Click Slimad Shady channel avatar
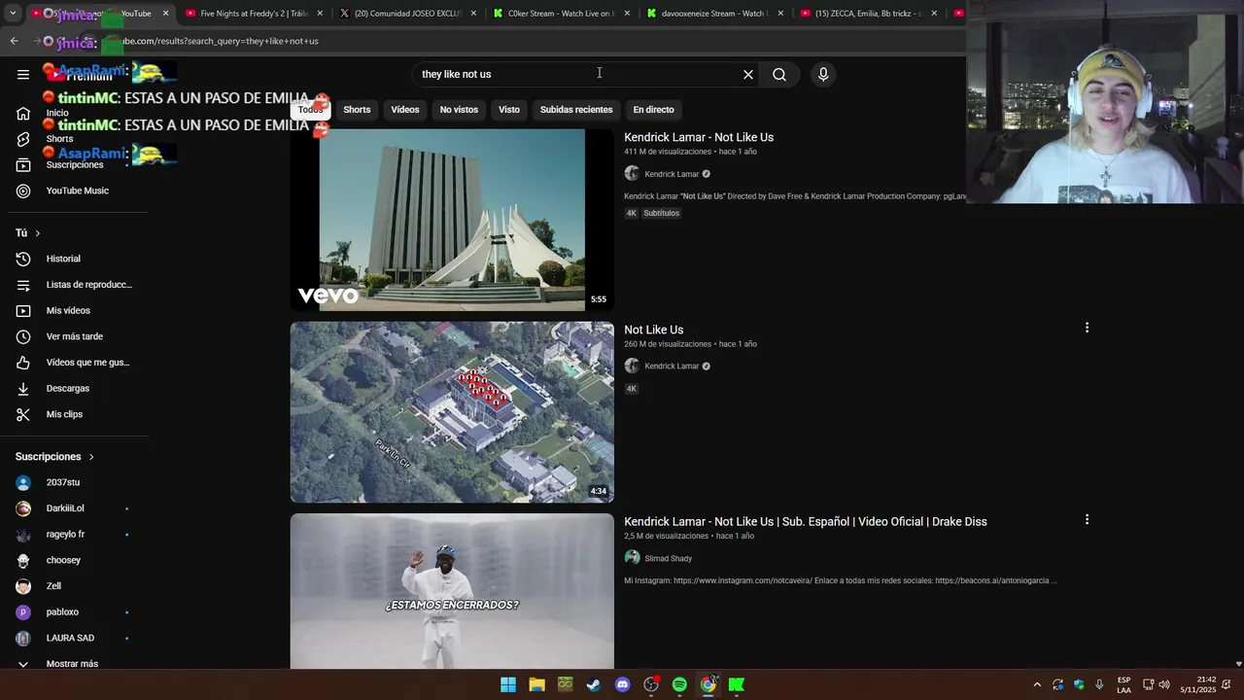 632,558
